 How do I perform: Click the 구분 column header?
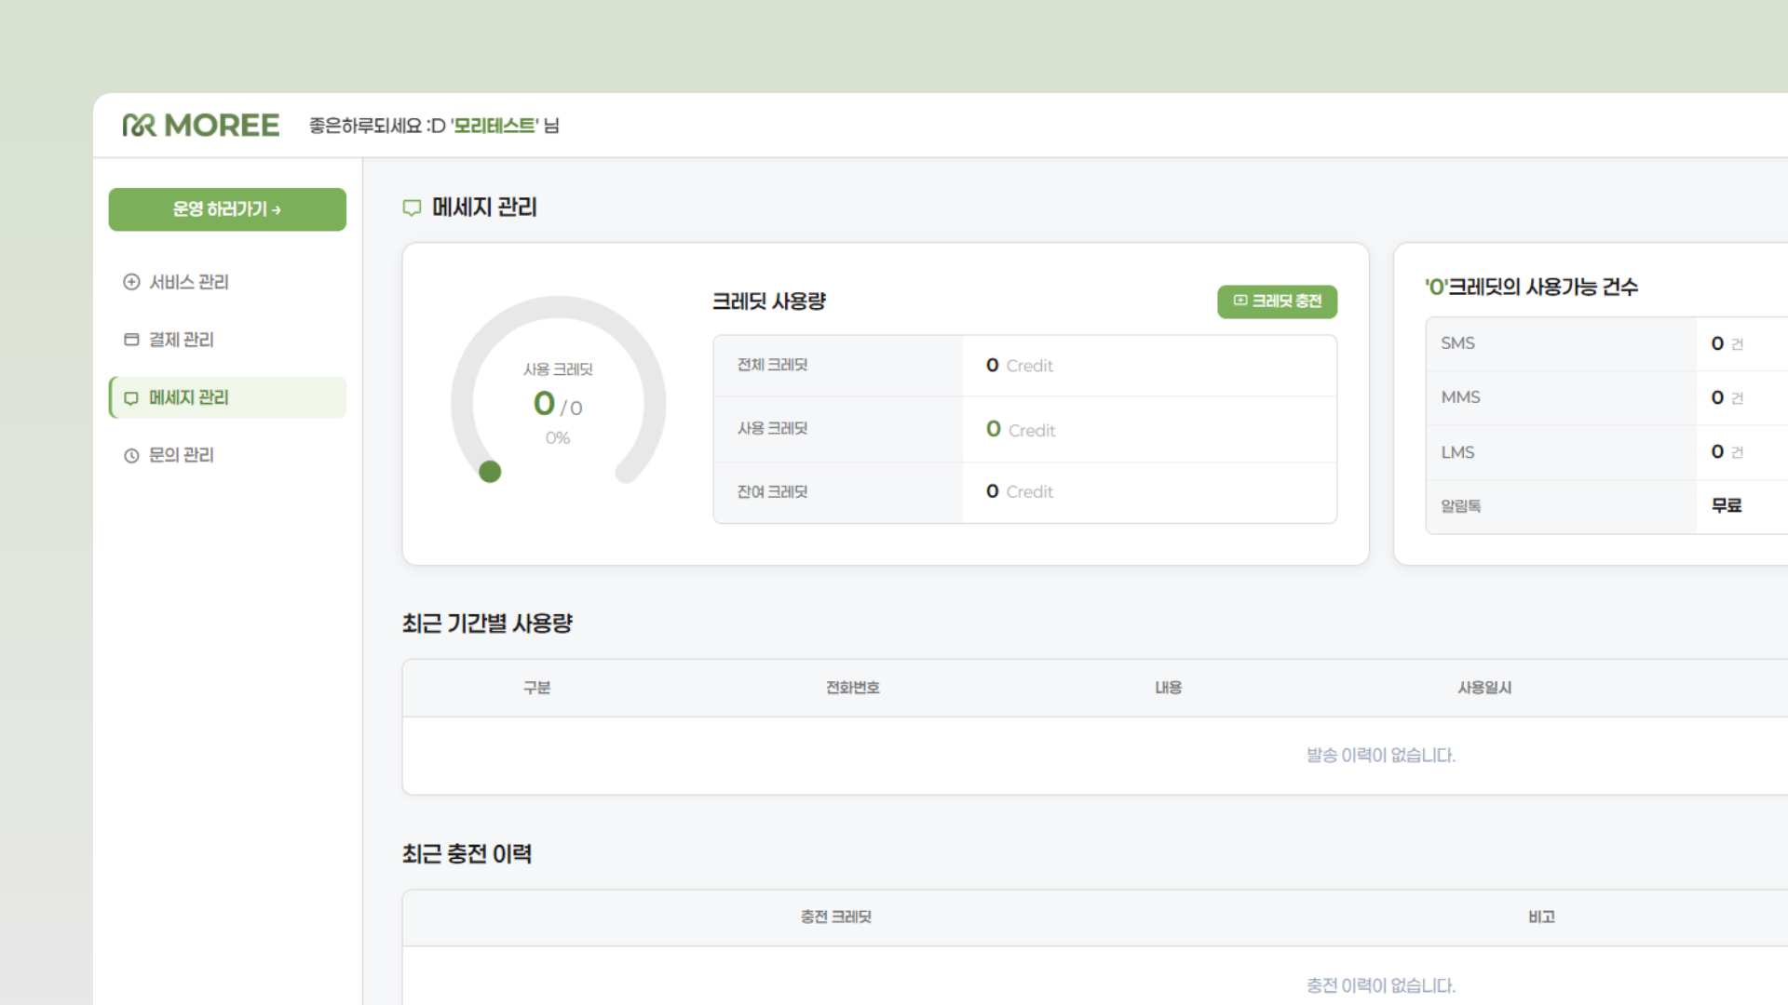536,688
